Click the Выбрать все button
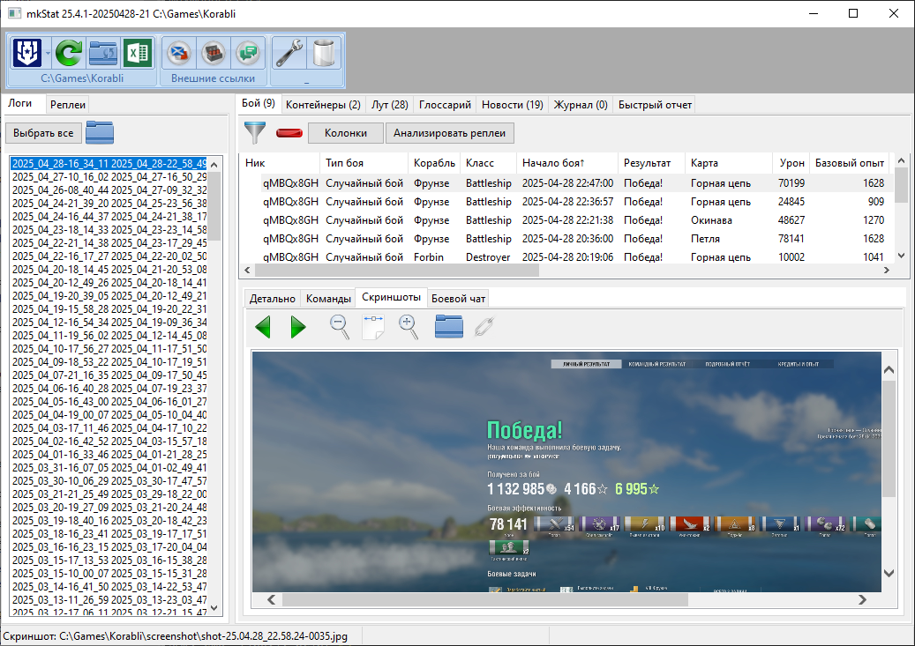Screen dimensions: 915x646 click(x=43, y=133)
